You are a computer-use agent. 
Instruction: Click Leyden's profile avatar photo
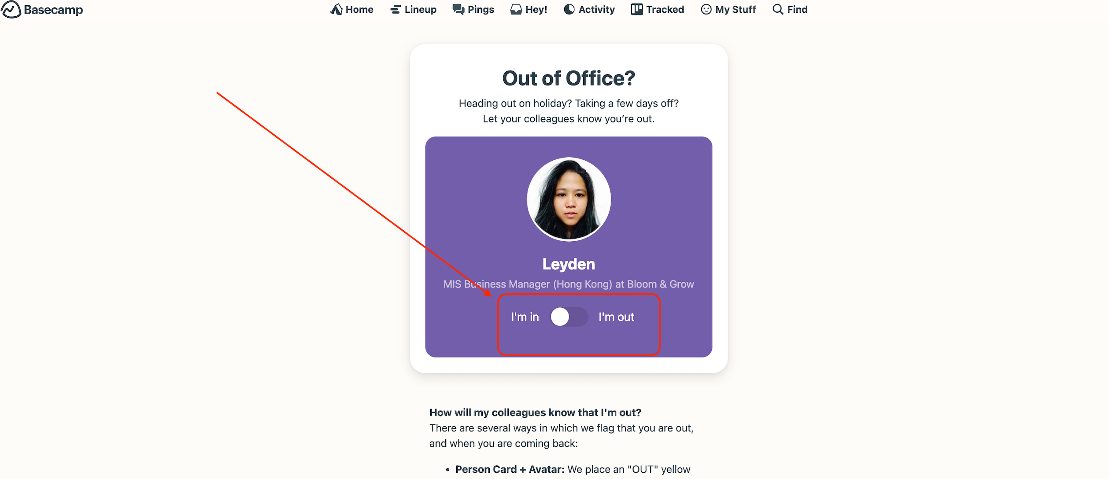point(569,199)
